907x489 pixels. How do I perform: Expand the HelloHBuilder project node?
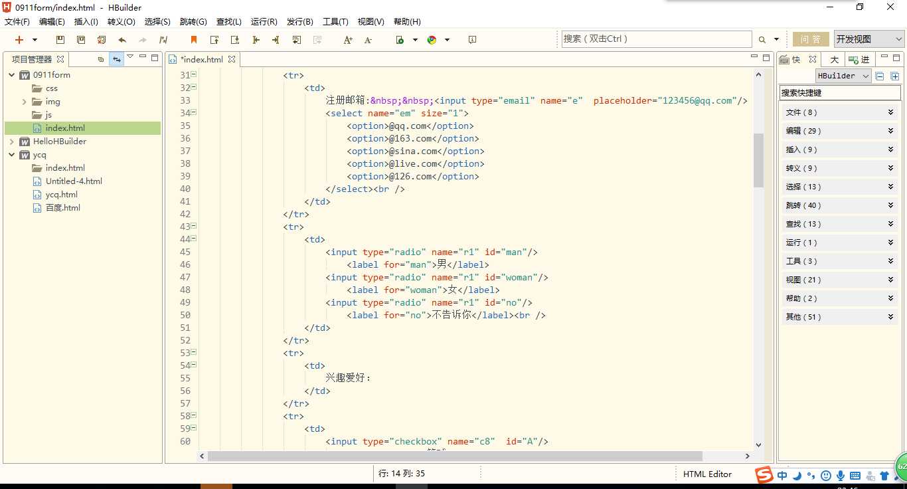point(12,142)
